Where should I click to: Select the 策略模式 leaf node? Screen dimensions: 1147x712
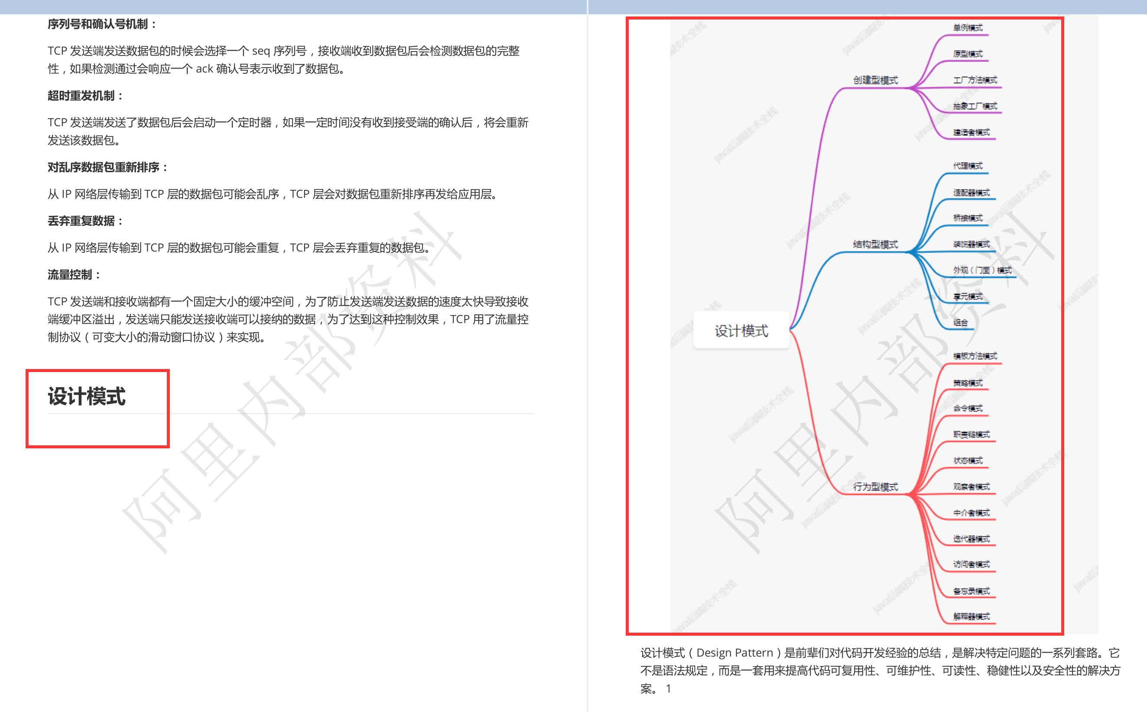pyautogui.click(x=968, y=383)
